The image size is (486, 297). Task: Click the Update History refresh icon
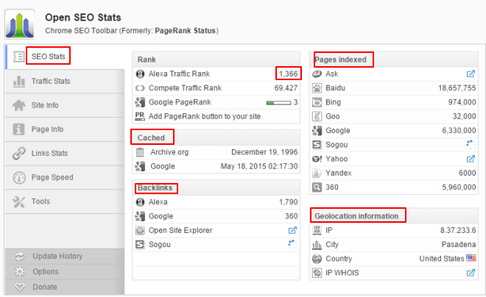click(x=20, y=257)
